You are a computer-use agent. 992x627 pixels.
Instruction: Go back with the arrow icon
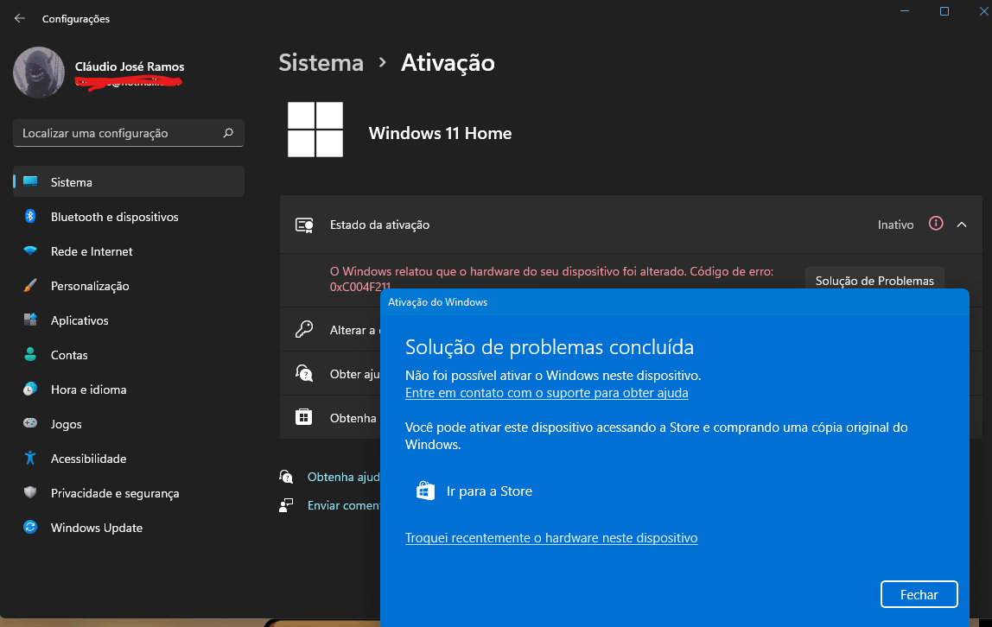click(20, 18)
